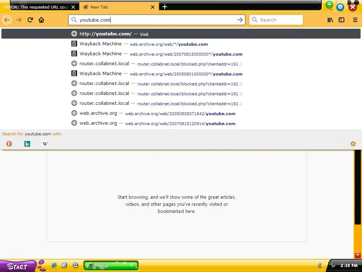This screenshot has height=272, width=362.
Task: Open search settings gear icon
Action: [x=353, y=144]
